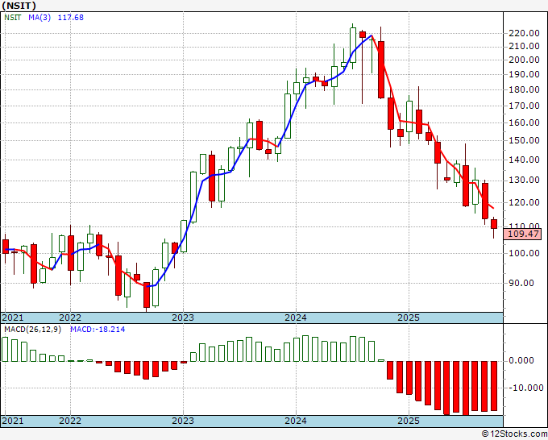This screenshot has height=440, width=548.
Task: Click 2024 on the MACD panel timeline
Action: [x=296, y=421]
